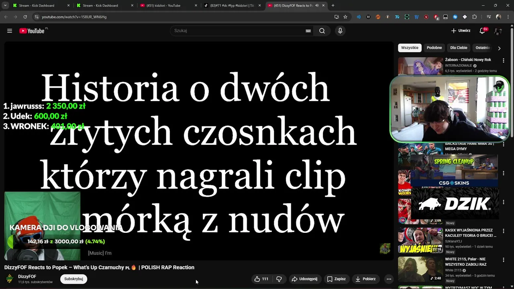View site information next to URL

click(x=37, y=17)
